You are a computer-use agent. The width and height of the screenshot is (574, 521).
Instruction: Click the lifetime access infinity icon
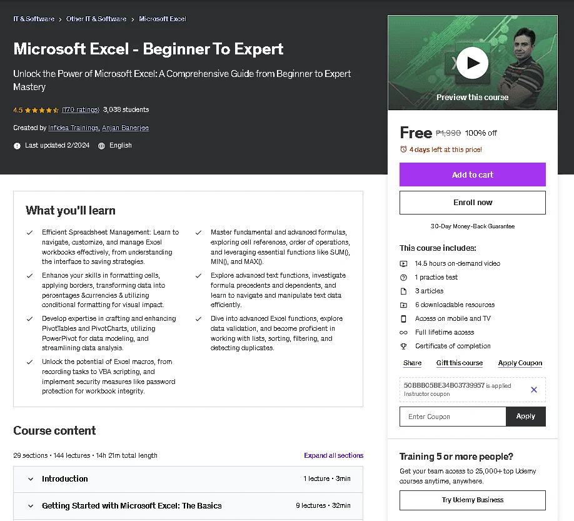403,333
